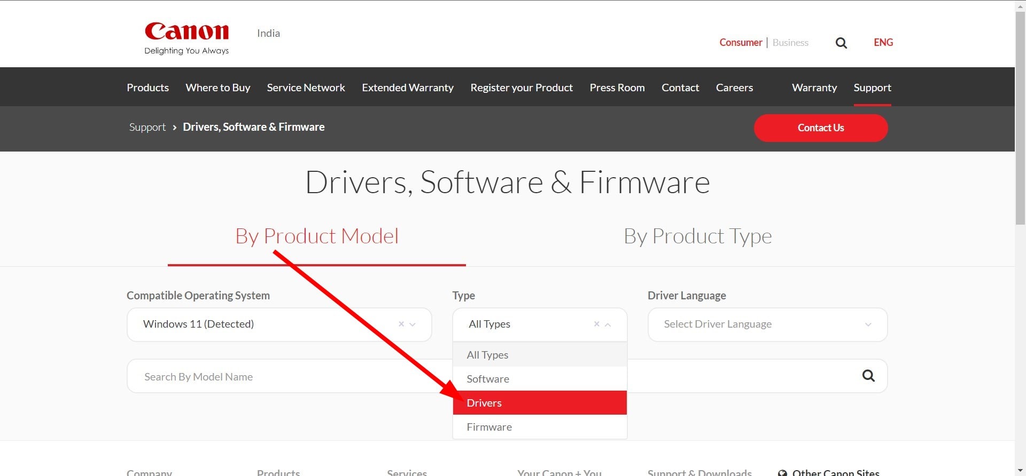Switch to By Product Type tab

697,236
